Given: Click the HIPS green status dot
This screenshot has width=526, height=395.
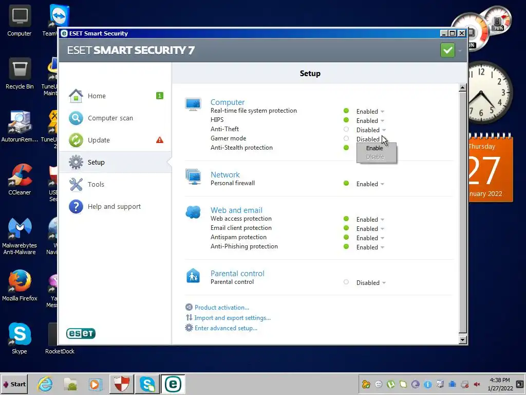Looking at the screenshot, I should point(346,120).
